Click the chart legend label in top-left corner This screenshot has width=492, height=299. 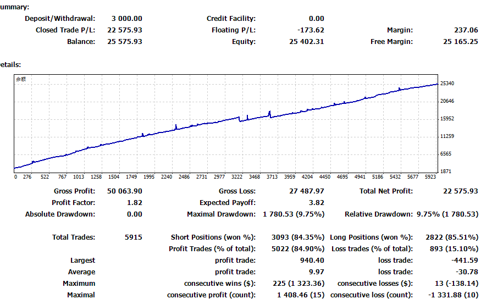[x=21, y=79]
